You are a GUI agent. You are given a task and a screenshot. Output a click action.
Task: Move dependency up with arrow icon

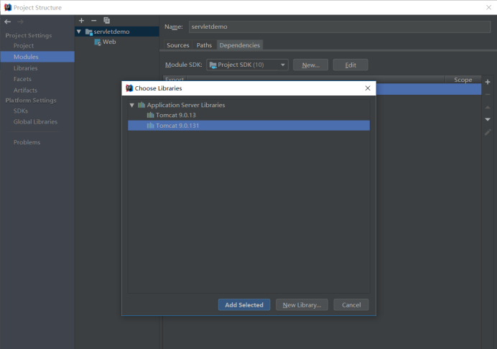tap(488, 107)
